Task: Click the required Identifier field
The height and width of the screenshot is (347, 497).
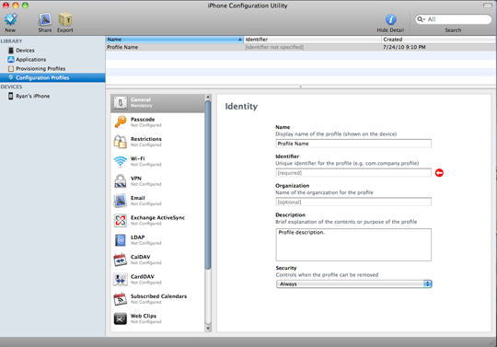Action: [353, 173]
